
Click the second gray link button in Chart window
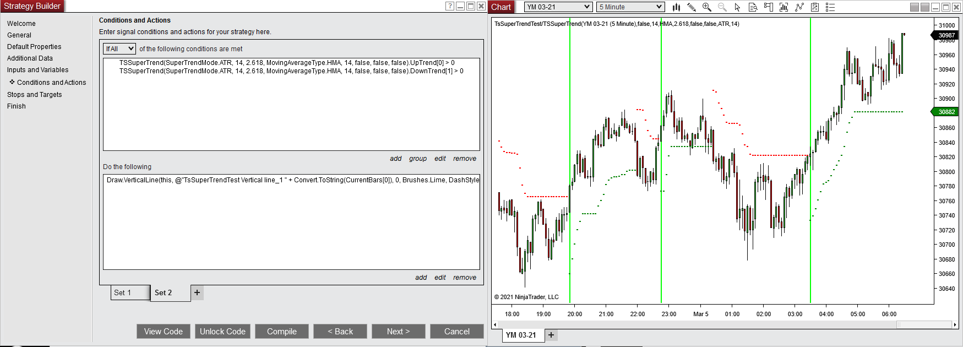(x=925, y=7)
